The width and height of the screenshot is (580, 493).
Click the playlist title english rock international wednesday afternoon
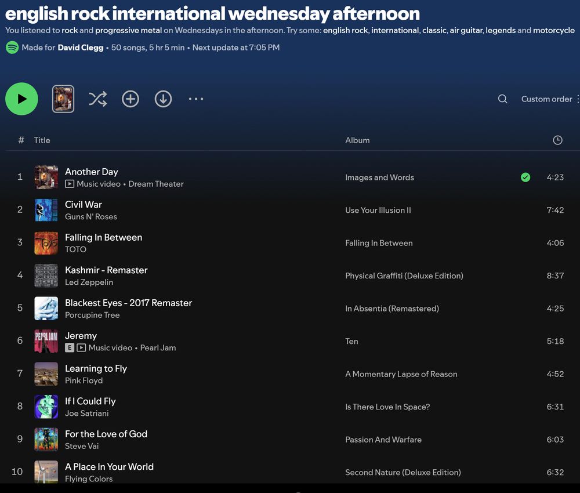pos(212,14)
